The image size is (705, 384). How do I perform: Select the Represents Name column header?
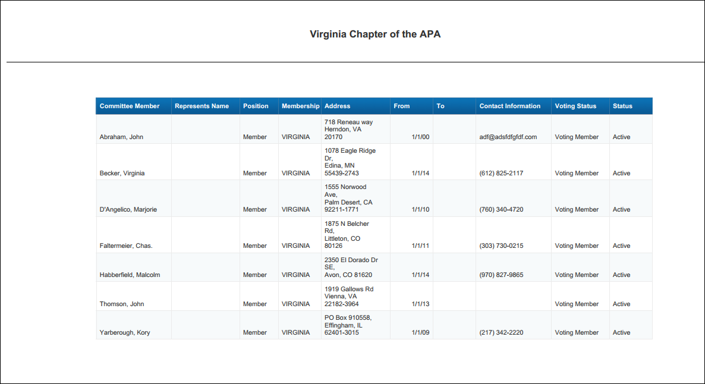coord(202,106)
